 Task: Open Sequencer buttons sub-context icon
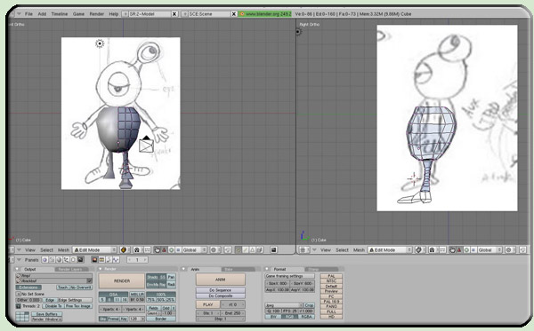tap(101, 260)
